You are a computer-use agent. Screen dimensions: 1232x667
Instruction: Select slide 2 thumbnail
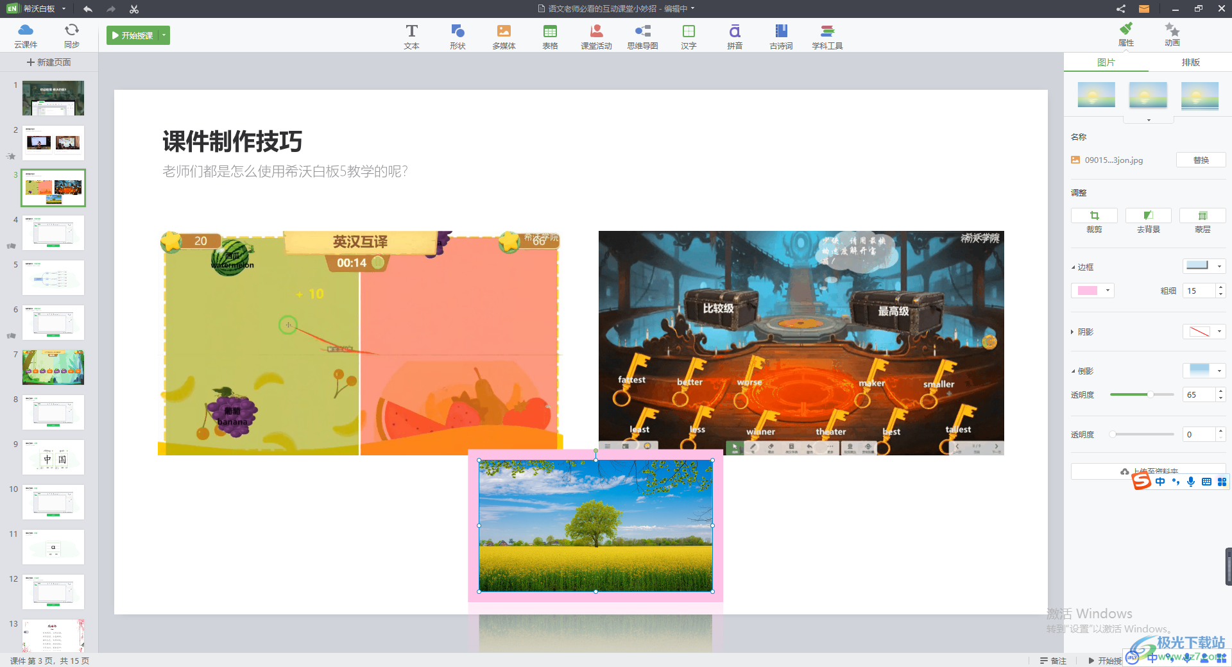point(53,143)
